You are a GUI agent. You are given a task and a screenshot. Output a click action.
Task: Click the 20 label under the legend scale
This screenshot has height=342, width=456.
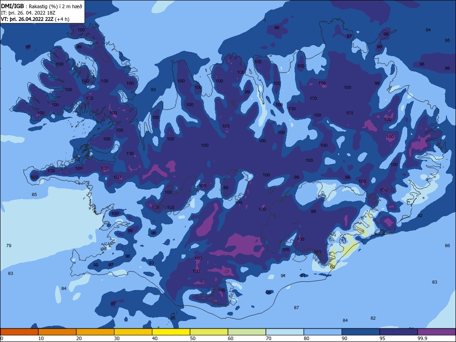point(79,338)
